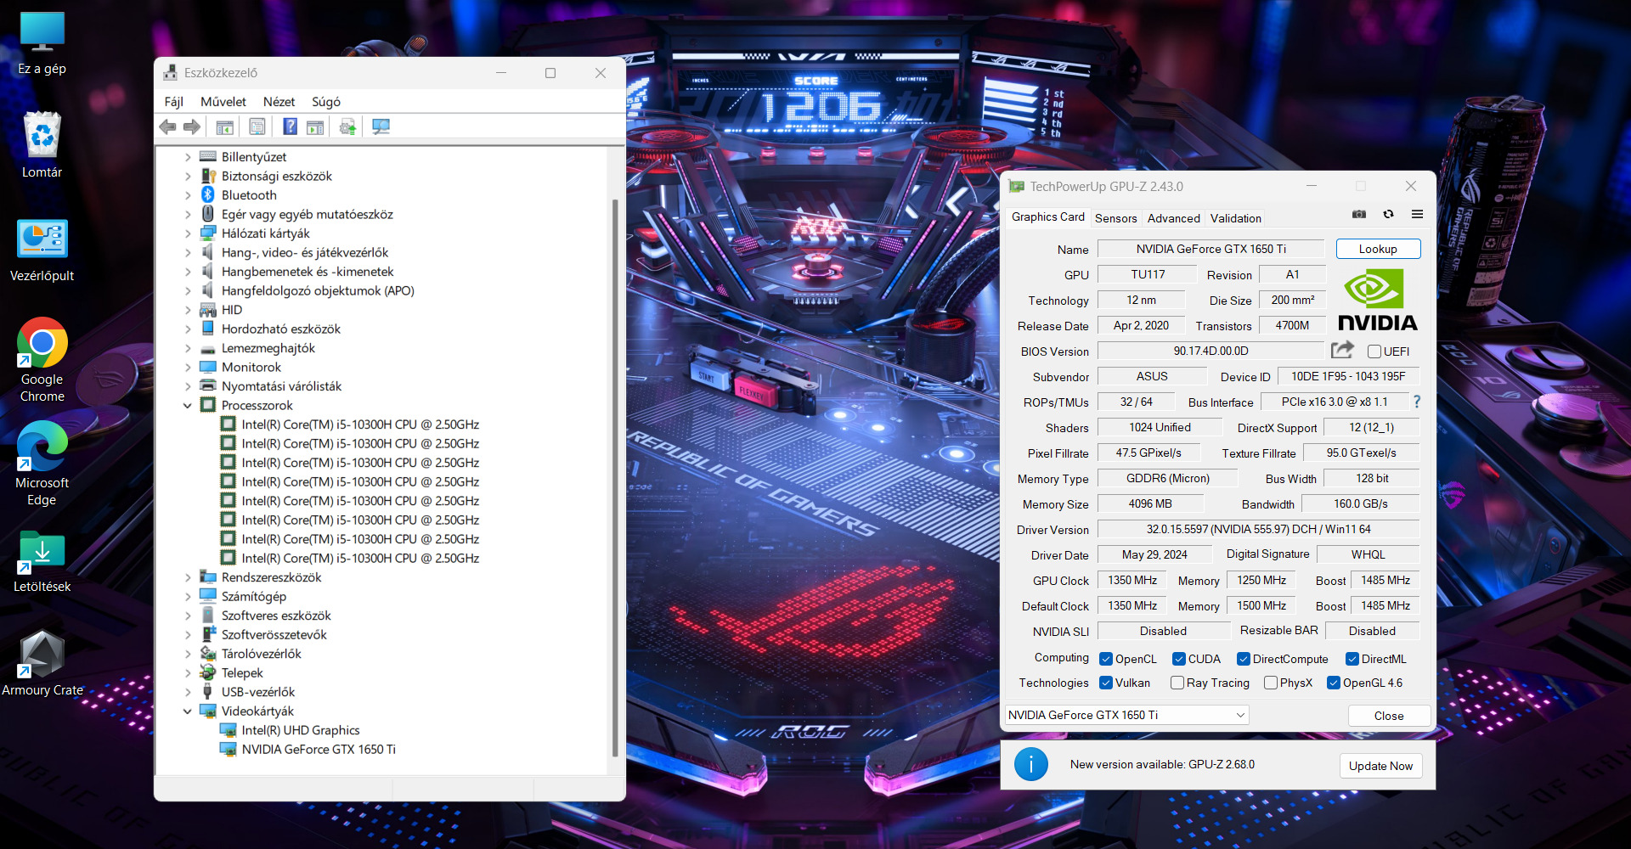Viewport: 1631px width, 849px height.
Task: Select the Telepek tree row
Action: click(242, 673)
